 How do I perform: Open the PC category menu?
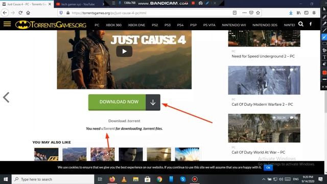pos(97,25)
